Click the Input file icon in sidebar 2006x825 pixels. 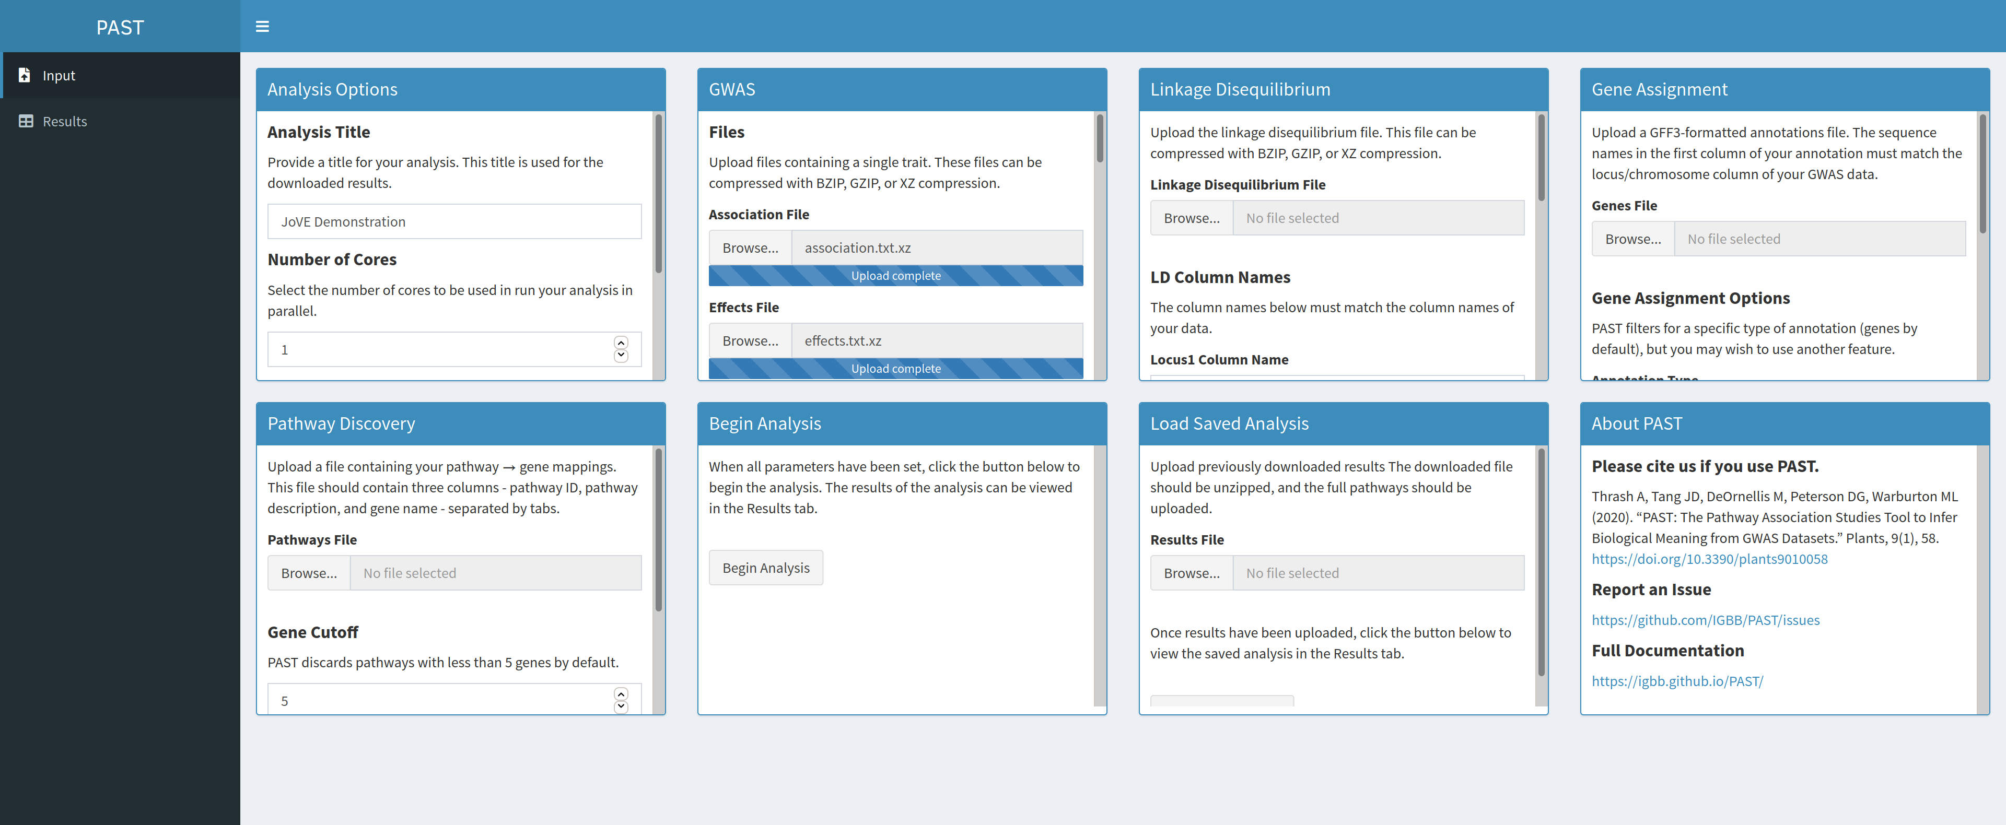(x=25, y=76)
